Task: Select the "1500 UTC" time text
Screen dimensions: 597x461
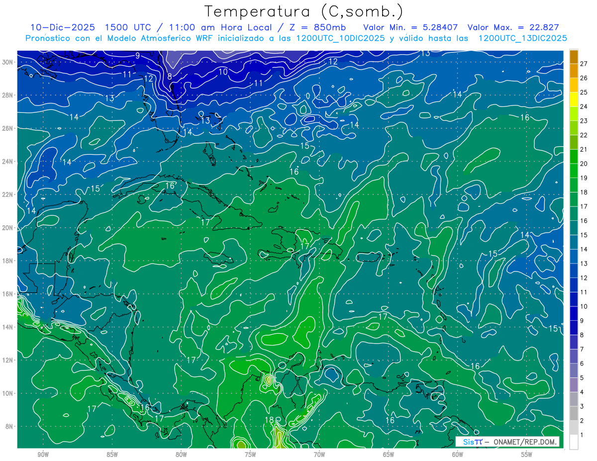Action: click(127, 27)
